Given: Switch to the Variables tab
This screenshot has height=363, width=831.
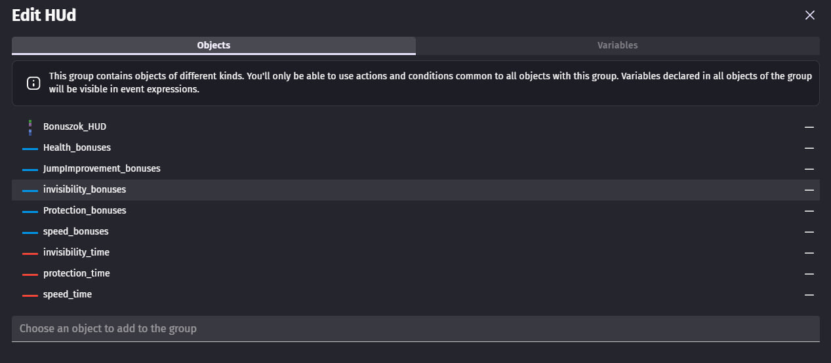Looking at the screenshot, I should pyautogui.click(x=617, y=46).
